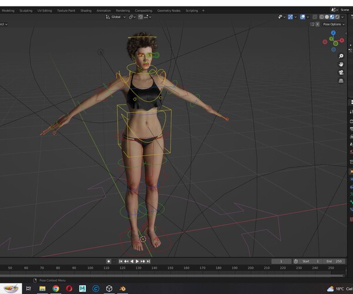The width and height of the screenshot is (353, 294).
Task: Switch to the Scripting workspace
Action: tap(192, 11)
